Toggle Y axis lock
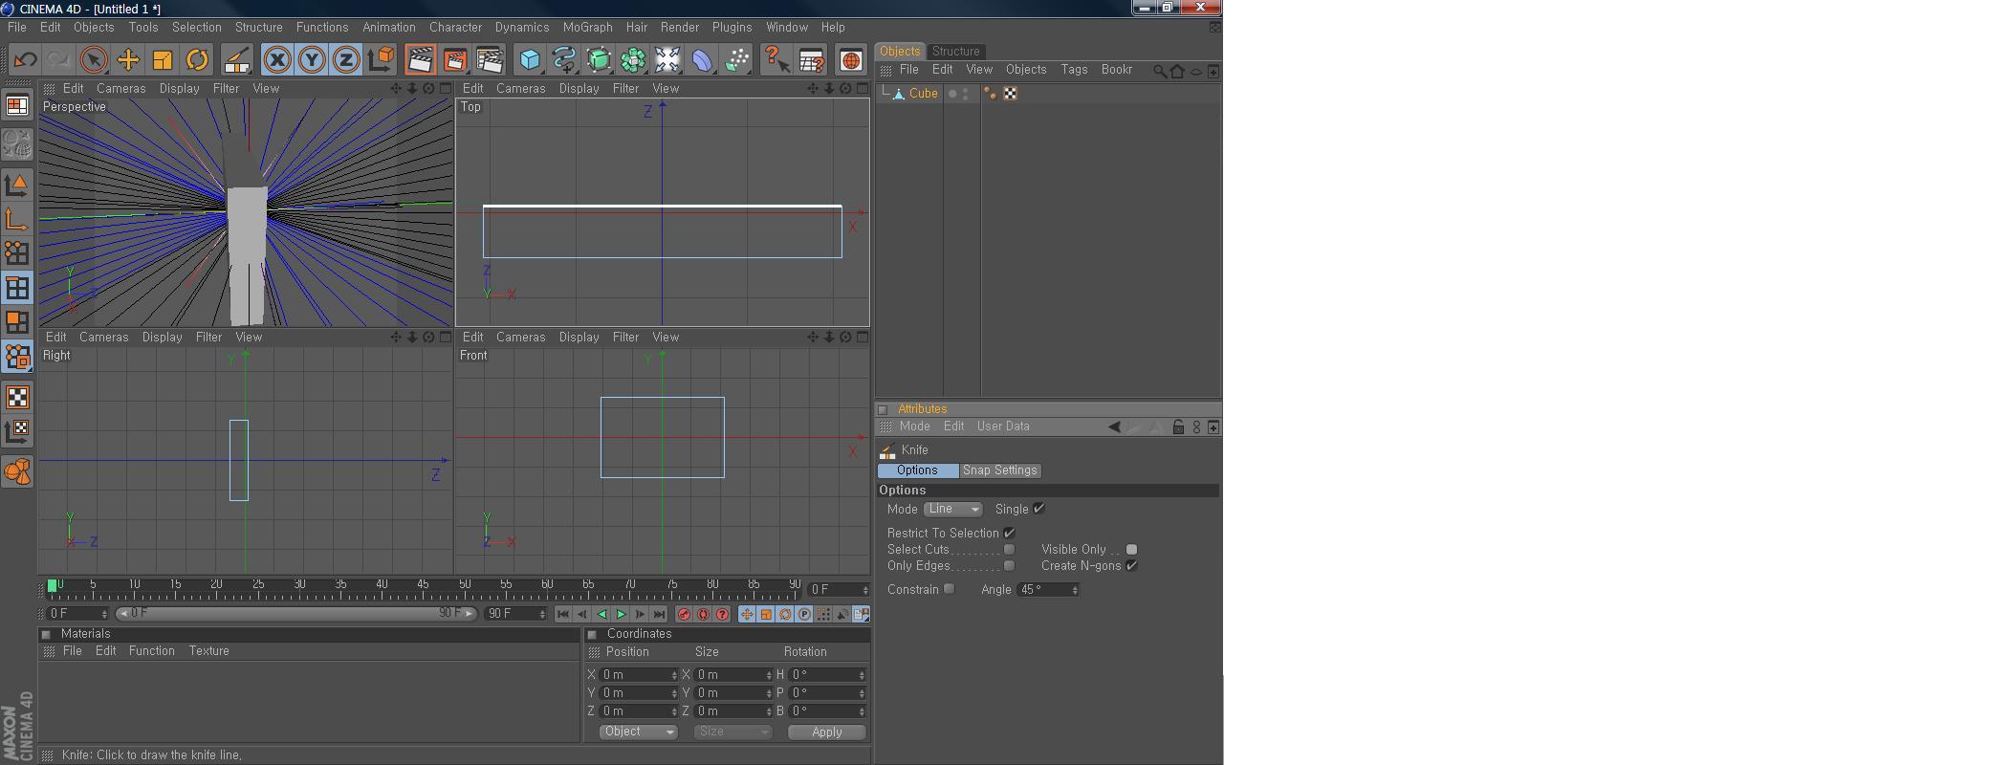The image size is (1989, 765). coord(312,59)
